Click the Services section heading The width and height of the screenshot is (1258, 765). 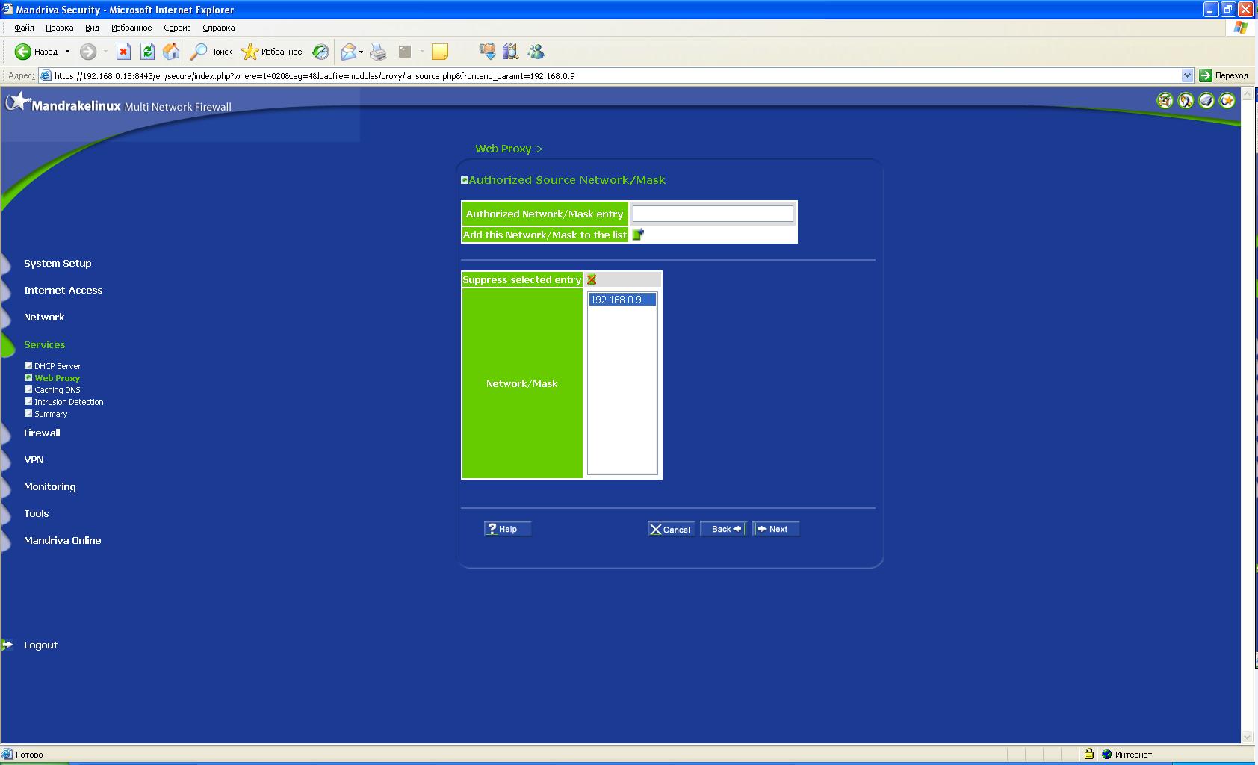(x=44, y=344)
